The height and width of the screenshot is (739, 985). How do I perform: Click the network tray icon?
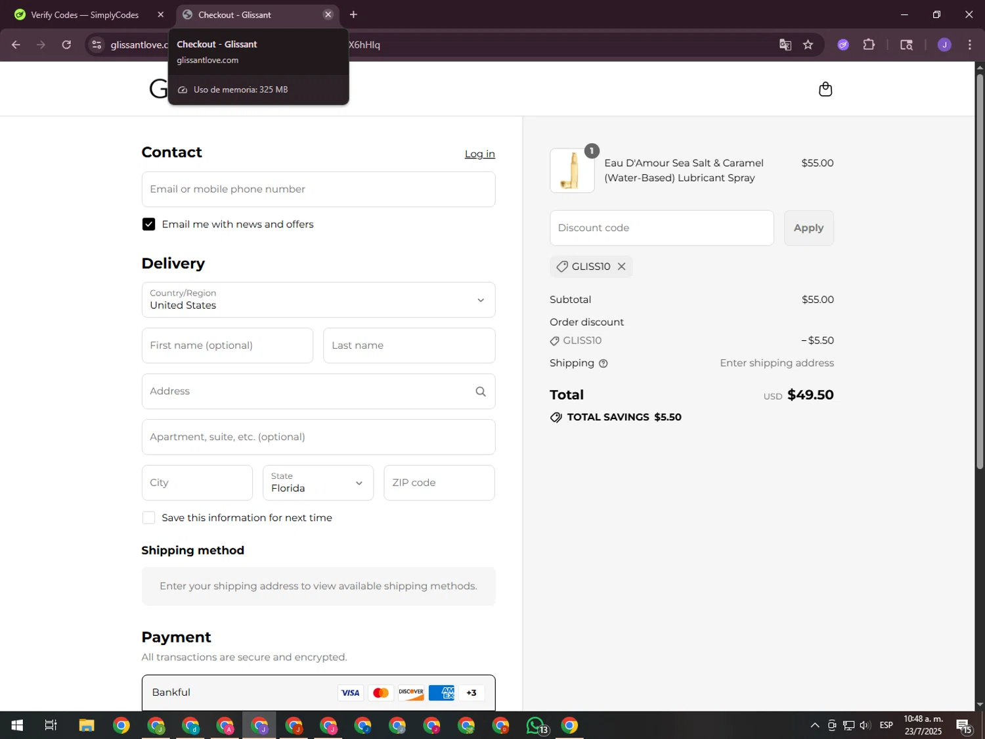tap(849, 725)
